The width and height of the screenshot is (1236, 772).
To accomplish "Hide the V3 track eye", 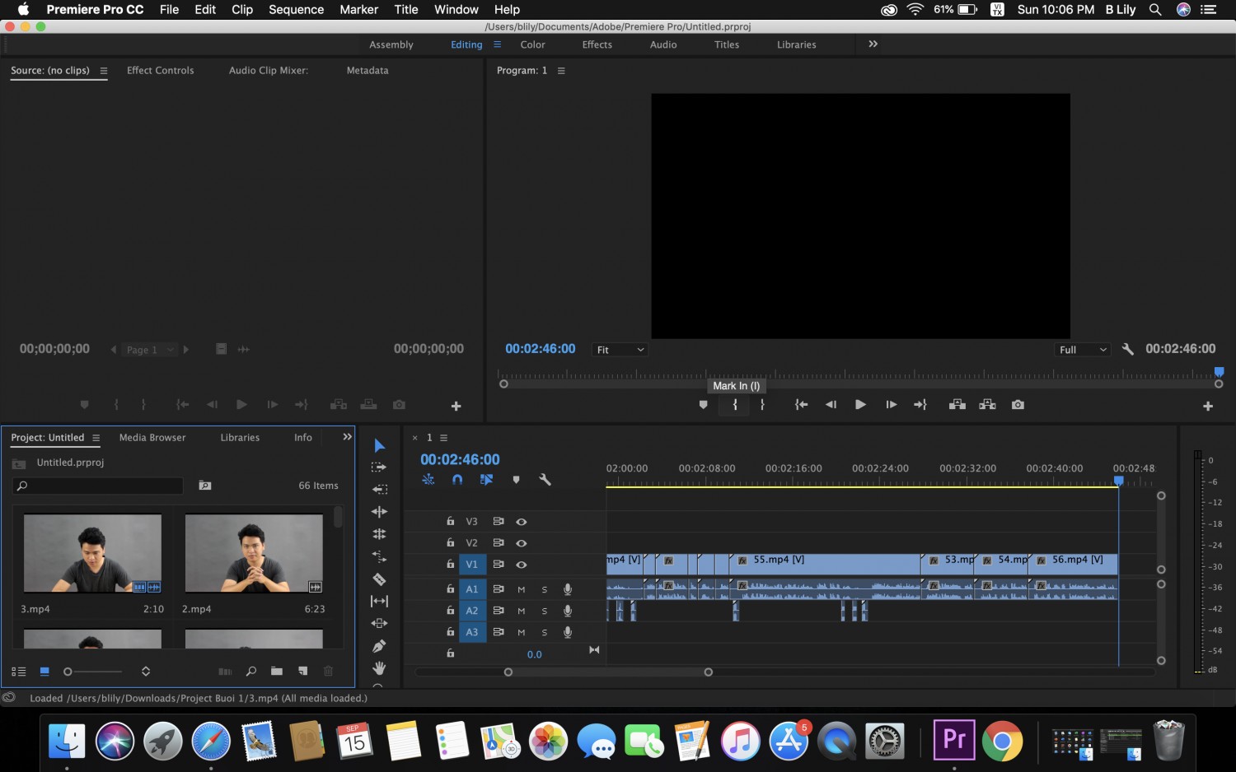I will coord(522,522).
